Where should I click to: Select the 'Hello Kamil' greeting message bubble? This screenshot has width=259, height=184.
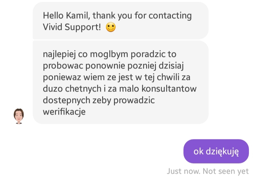coord(121,21)
